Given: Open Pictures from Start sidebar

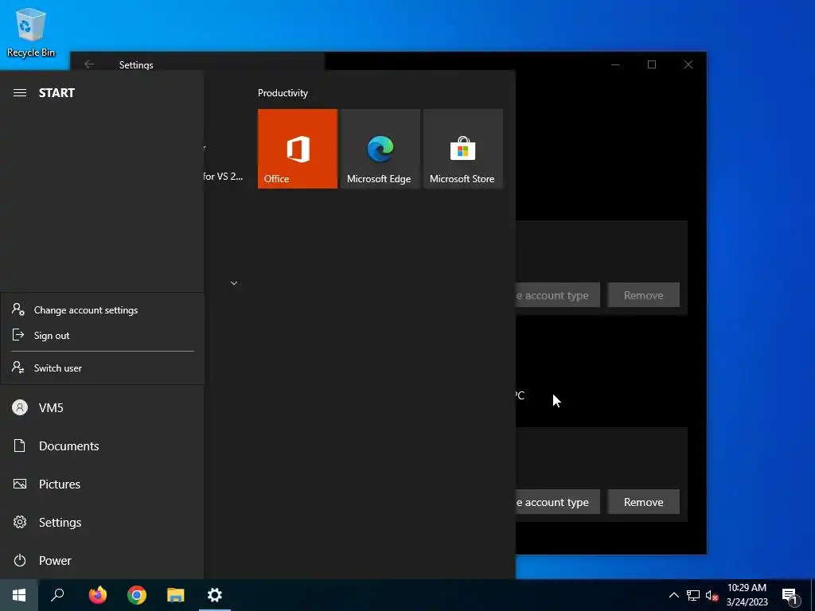Looking at the screenshot, I should pos(102,485).
